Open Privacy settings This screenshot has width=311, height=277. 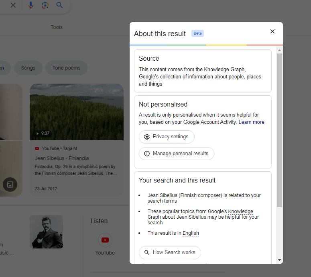tap(167, 137)
